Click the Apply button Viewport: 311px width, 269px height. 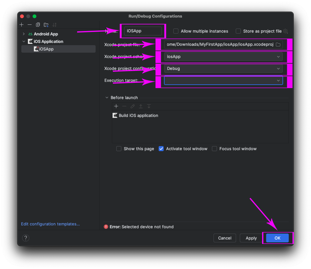(x=251, y=238)
